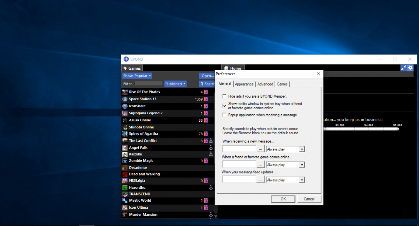Click the Azusa Online game icon

(x=125, y=120)
